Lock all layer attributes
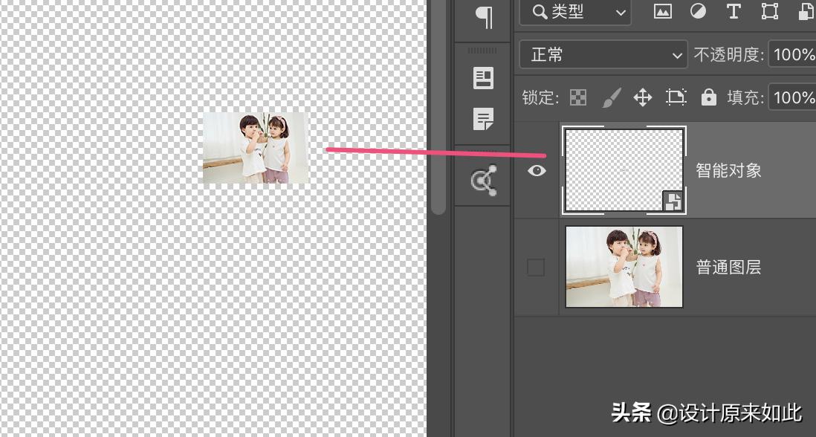 pos(708,97)
